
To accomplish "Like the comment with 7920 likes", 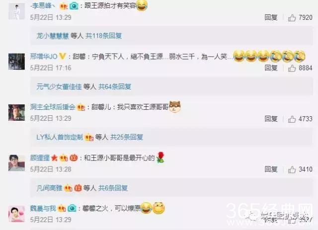I will [292, 18].
